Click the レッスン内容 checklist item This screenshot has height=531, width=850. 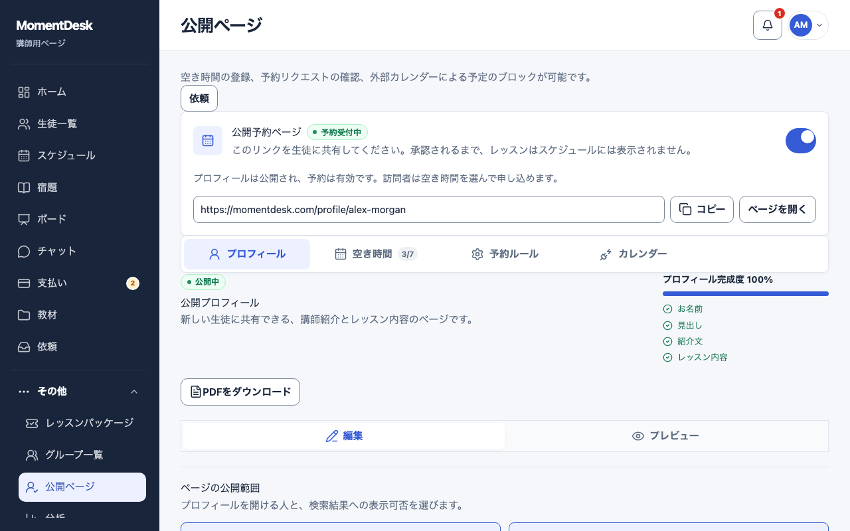pyautogui.click(x=695, y=357)
